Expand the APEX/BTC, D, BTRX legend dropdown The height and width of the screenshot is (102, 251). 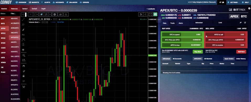pos(51,19)
